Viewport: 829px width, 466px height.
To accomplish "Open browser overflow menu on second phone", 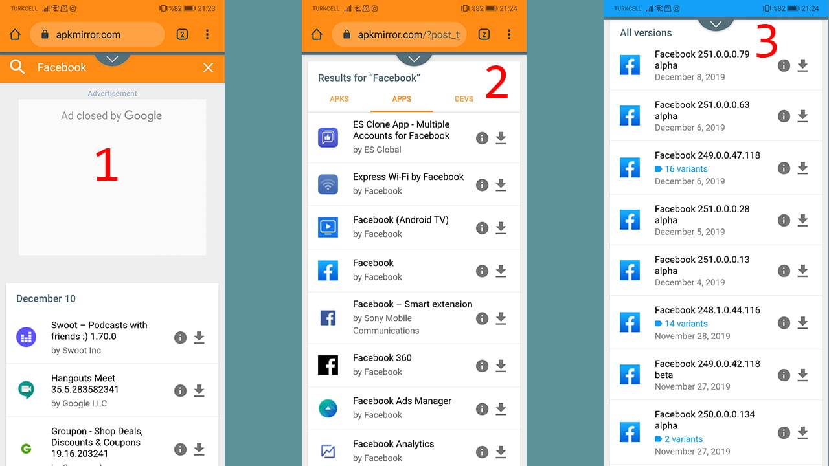I will [509, 34].
